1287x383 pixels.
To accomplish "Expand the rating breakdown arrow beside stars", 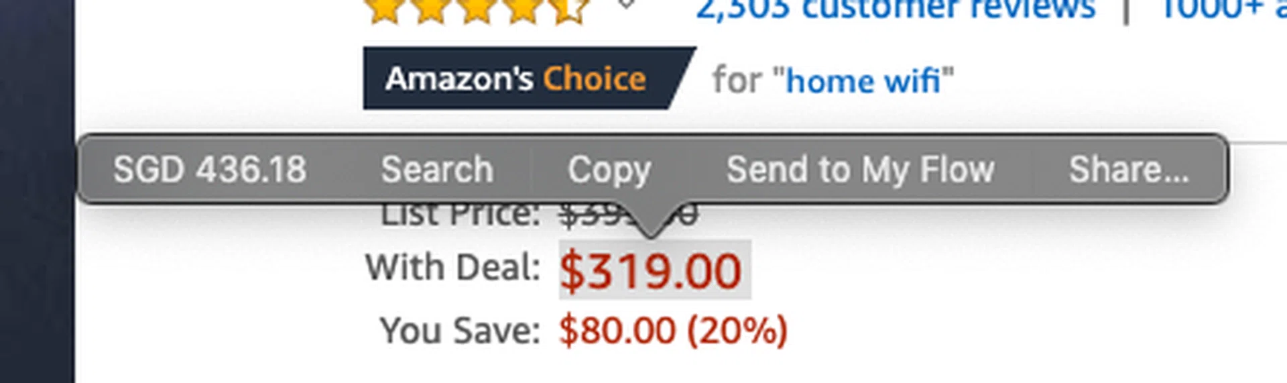I will (626, 5).
